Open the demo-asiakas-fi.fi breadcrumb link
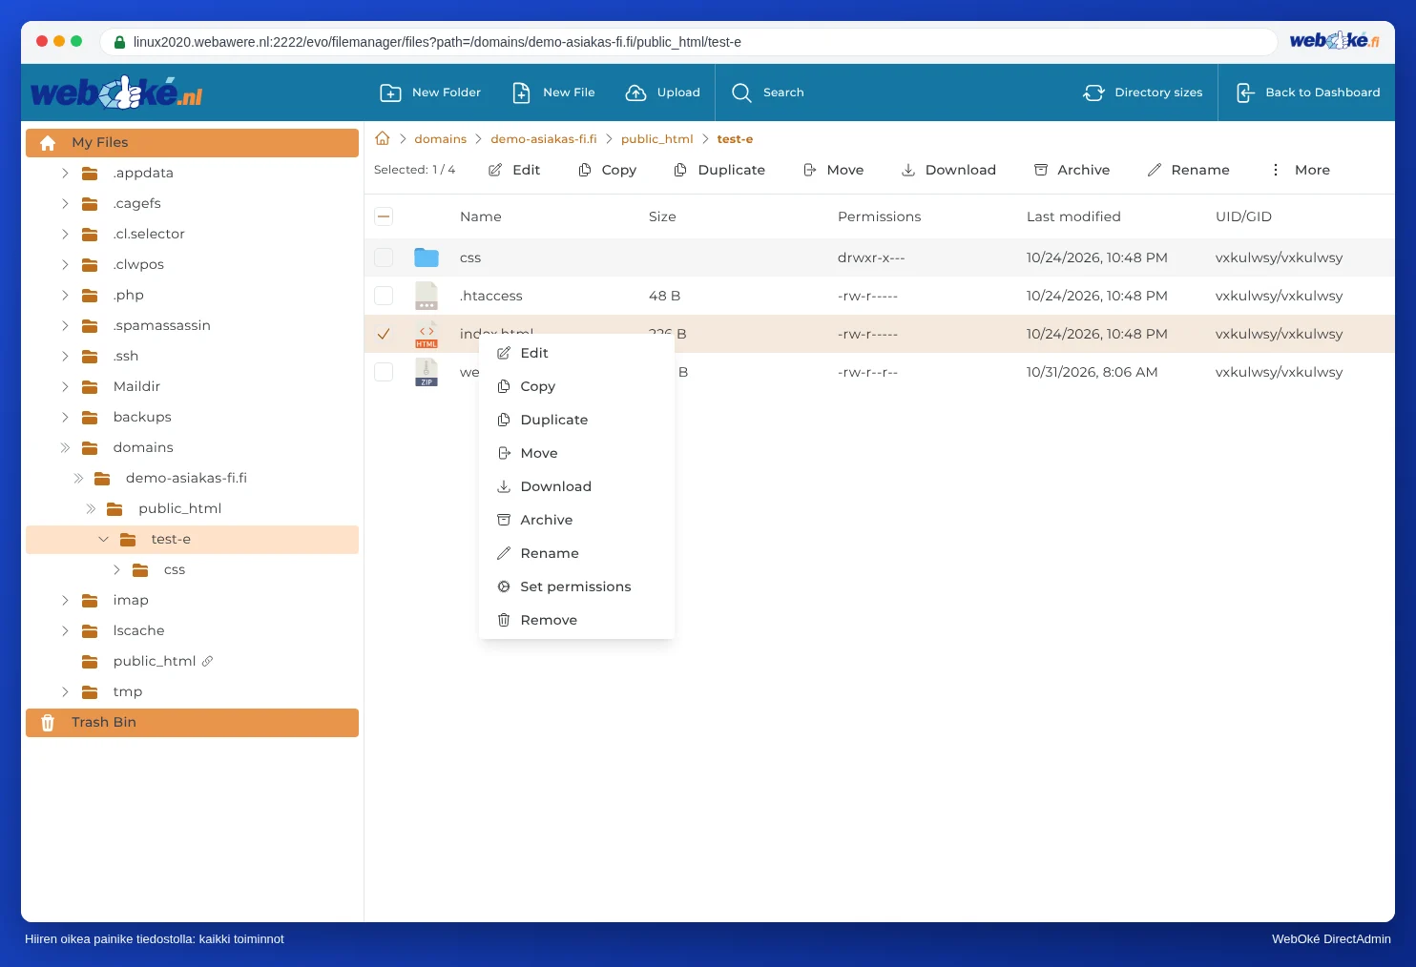 click(544, 138)
